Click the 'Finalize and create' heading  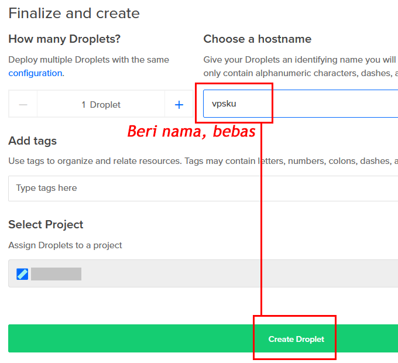[74, 13]
